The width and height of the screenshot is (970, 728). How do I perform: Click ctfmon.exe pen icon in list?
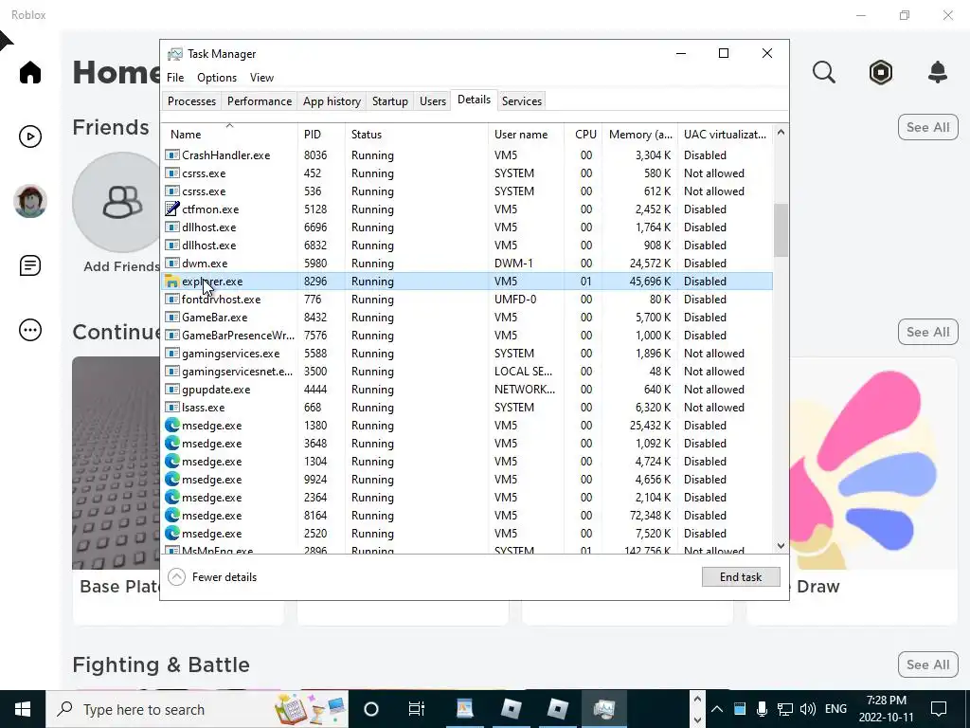[x=172, y=209]
